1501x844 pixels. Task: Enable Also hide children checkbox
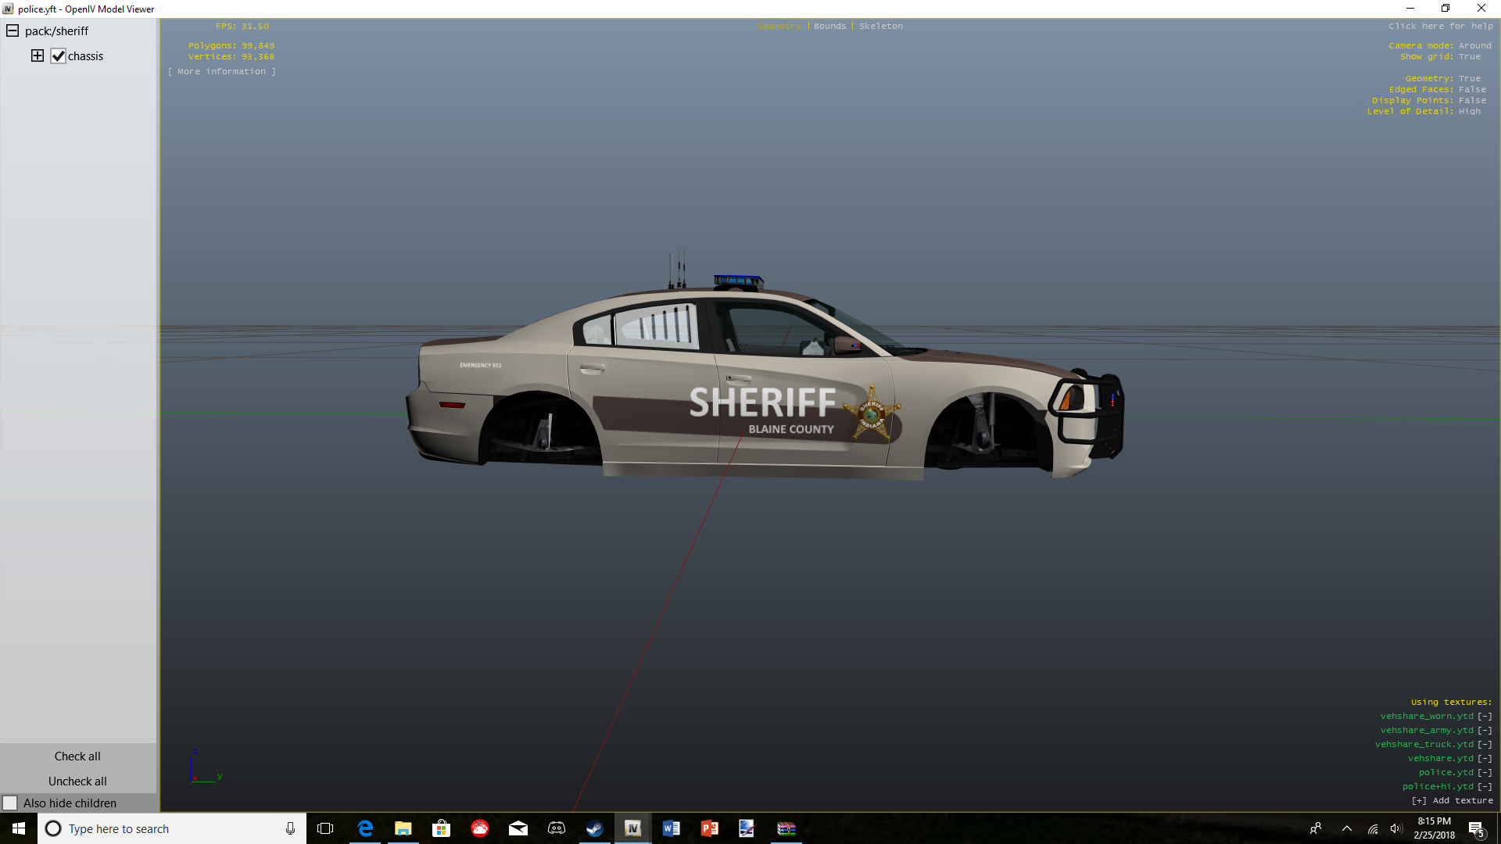tap(10, 803)
